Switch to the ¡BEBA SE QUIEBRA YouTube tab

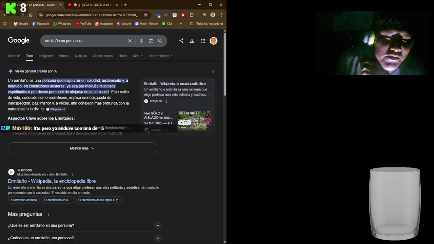(x=93, y=5)
